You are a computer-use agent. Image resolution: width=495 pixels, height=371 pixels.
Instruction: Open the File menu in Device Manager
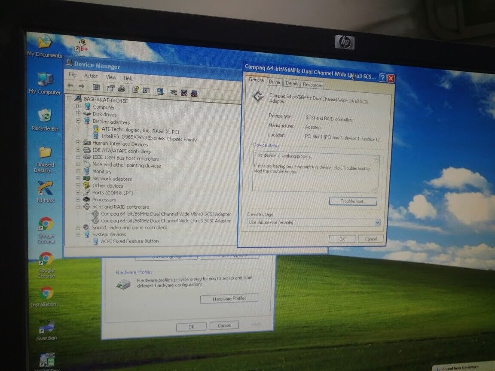(x=73, y=74)
